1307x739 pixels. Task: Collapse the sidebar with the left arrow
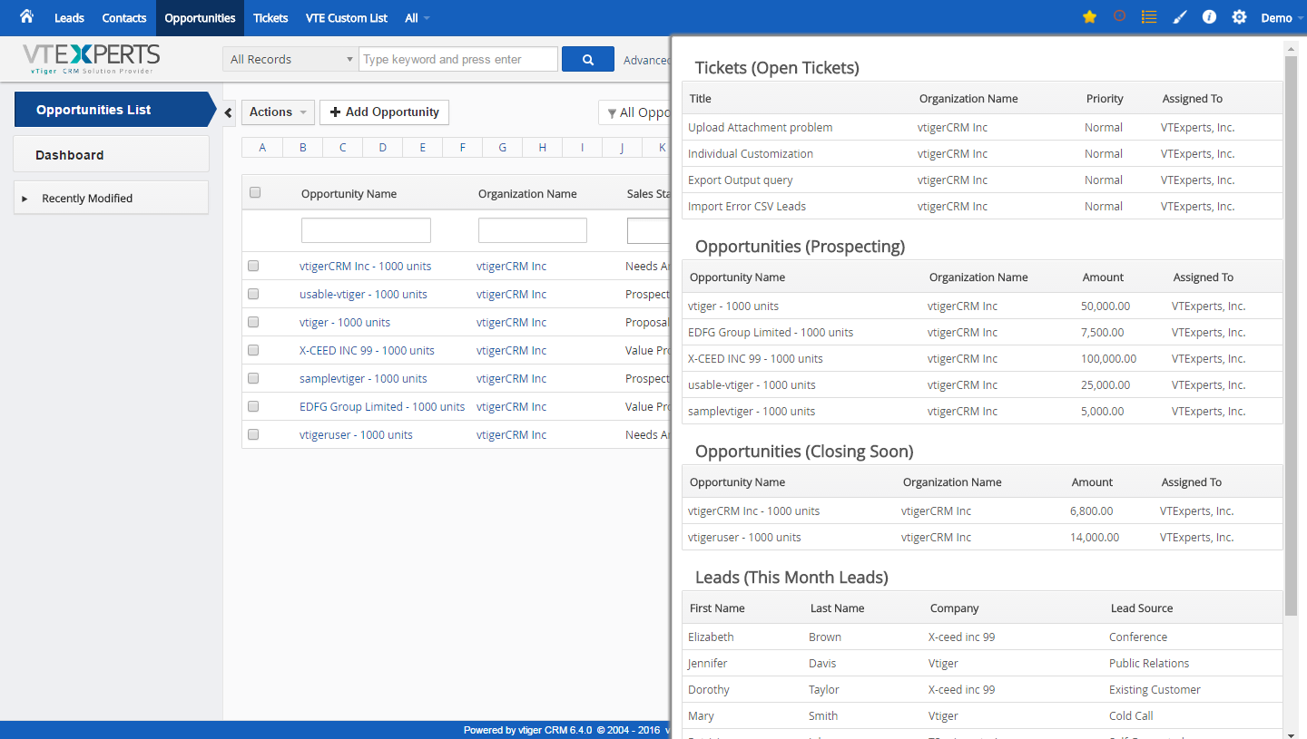[x=229, y=112]
